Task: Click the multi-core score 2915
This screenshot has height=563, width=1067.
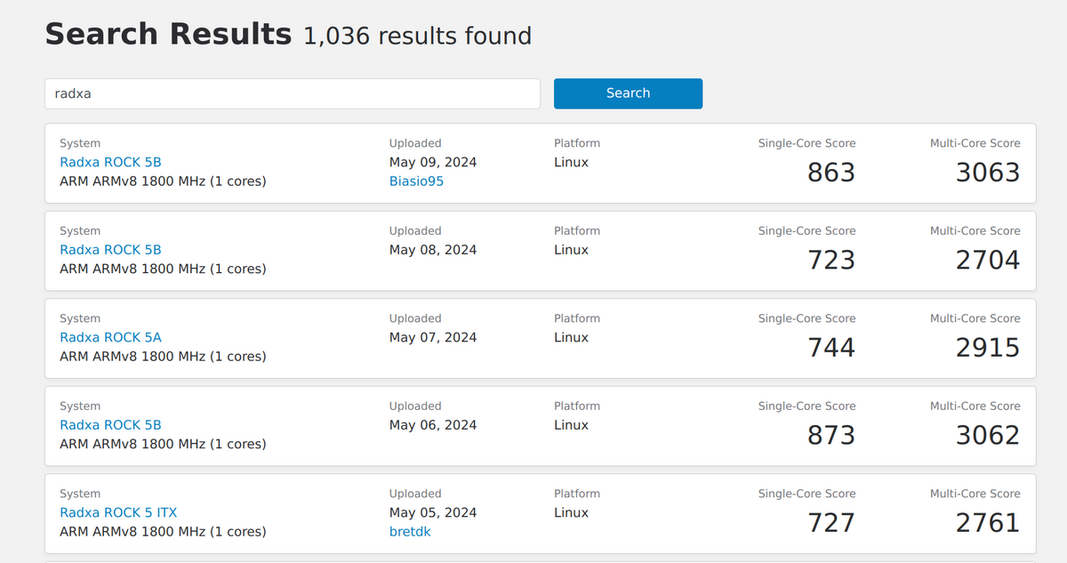Action: click(x=987, y=348)
